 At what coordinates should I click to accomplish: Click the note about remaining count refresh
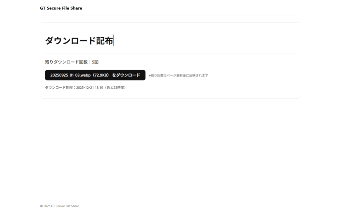[x=178, y=75]
